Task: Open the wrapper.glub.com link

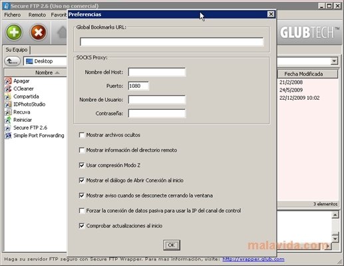Action: coord(254,259)
